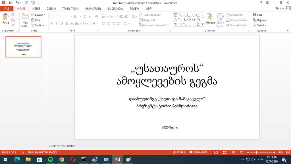Click the Paste clipboard icon

tap(6, 17)
